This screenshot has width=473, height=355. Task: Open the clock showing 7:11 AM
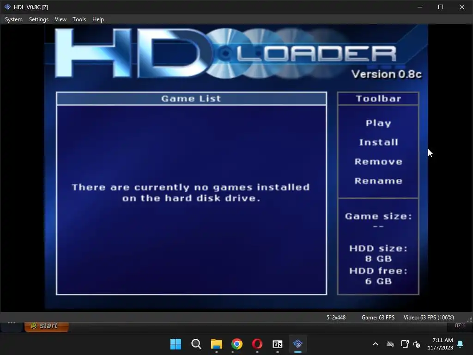pos(440,344)
